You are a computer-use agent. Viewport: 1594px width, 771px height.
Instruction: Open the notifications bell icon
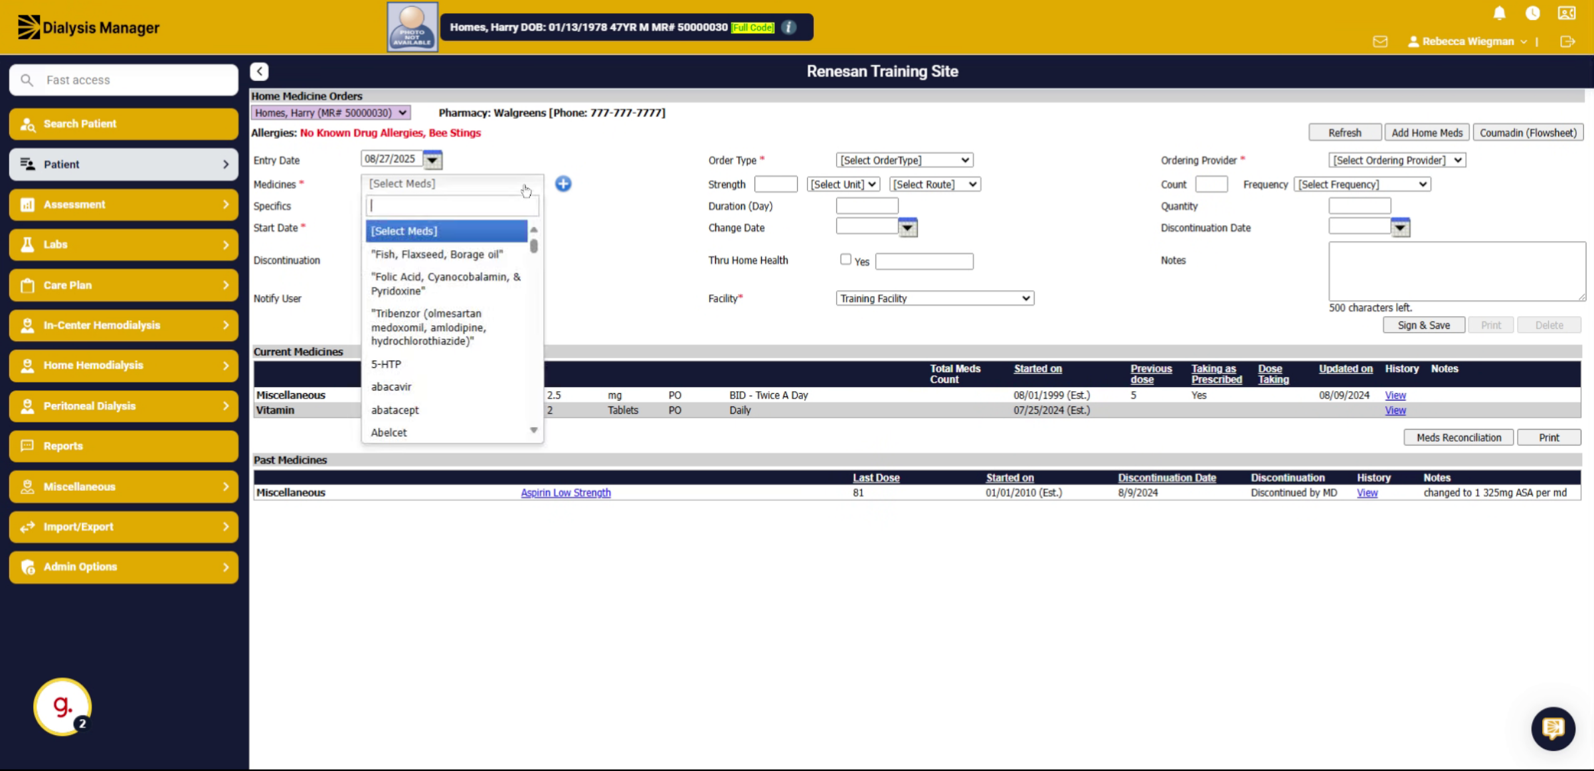1499,13
